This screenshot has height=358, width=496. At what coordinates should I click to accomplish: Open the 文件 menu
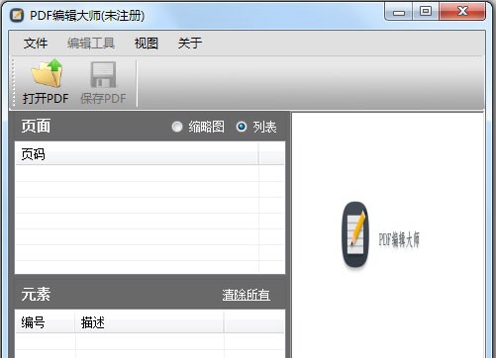coord(36,44)
